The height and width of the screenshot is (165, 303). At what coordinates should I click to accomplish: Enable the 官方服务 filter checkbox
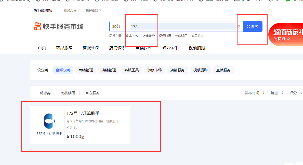[81, 93]
